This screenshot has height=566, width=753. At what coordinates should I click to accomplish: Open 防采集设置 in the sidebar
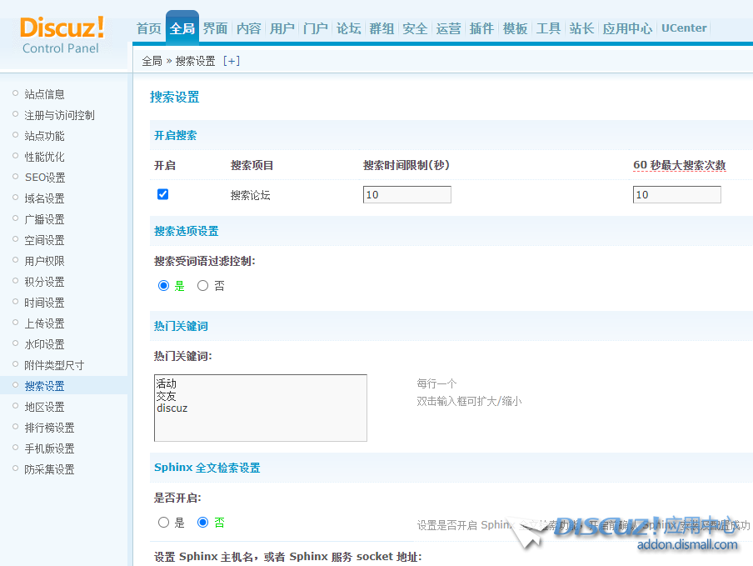point(49,469)
